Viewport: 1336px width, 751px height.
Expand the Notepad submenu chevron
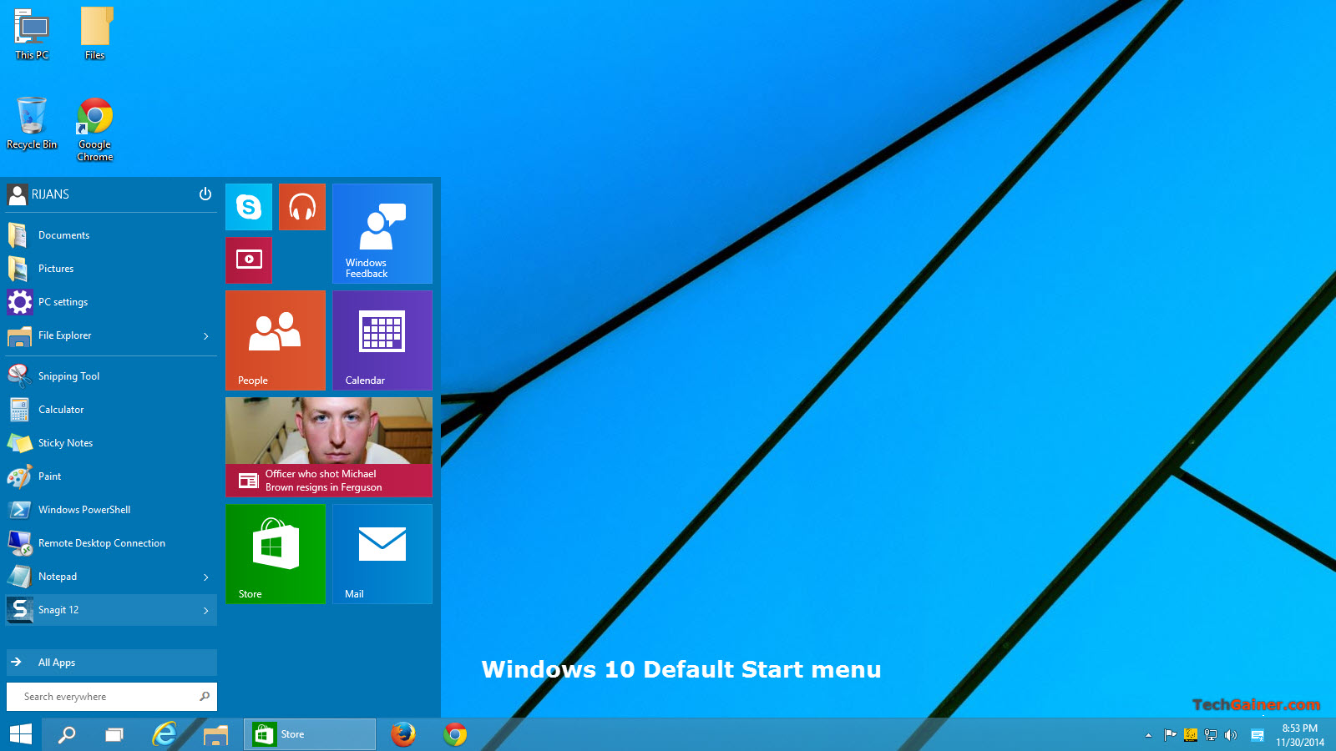[x=205, y=577]
